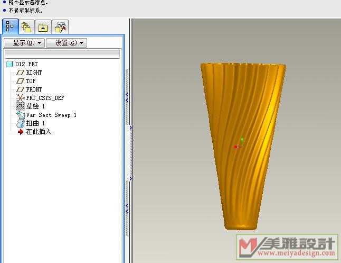Click the red axis of the spin center
This screenshot has width=341, height=263.
[x=236, y=147]
